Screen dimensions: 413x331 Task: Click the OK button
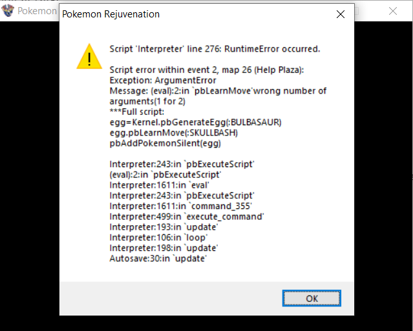(x=312, y=298)
